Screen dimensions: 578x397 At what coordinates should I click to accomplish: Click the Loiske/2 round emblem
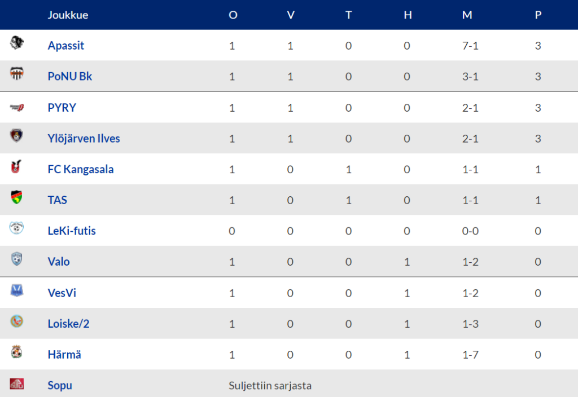tap(16, 321)
